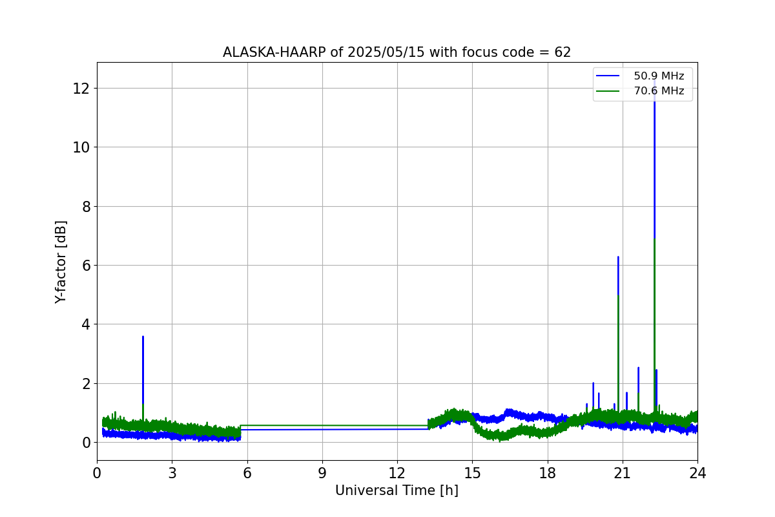Click the green line sample in legend

[608, 91]
